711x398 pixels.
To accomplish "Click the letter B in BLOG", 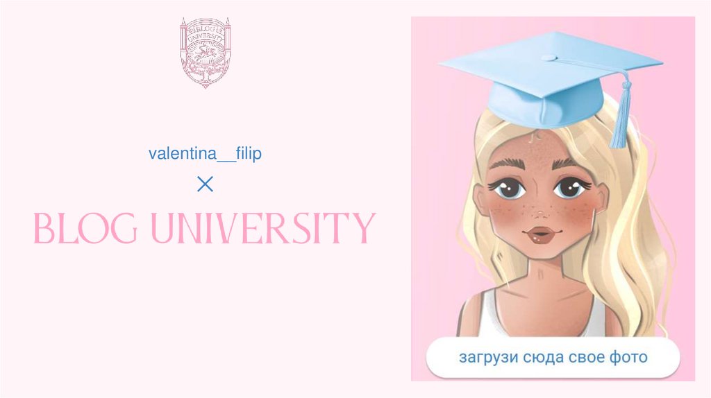I will (x=44, y=227).
